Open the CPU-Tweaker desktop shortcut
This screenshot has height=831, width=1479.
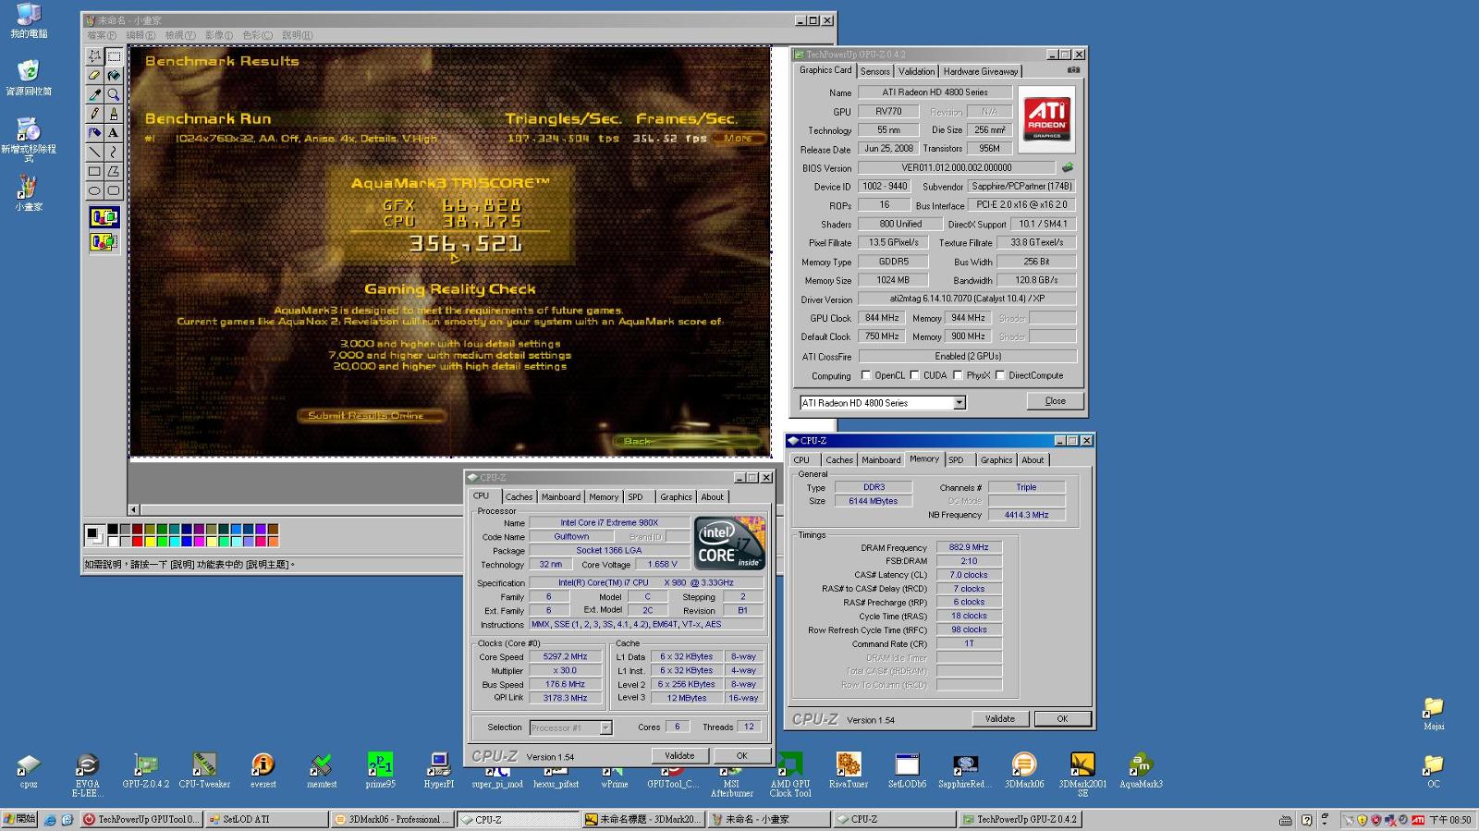pos(204,770)
